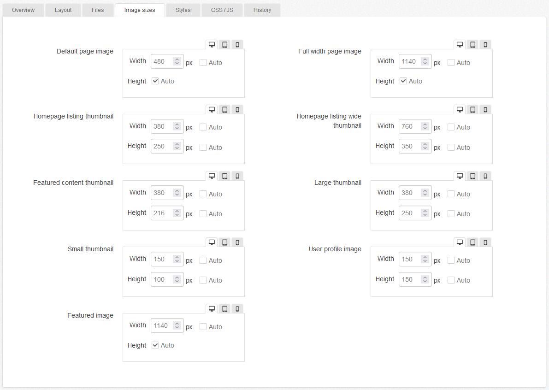Select the mobile icon for Large thumbnail
The image size is (549, 390).
[485, 176]
